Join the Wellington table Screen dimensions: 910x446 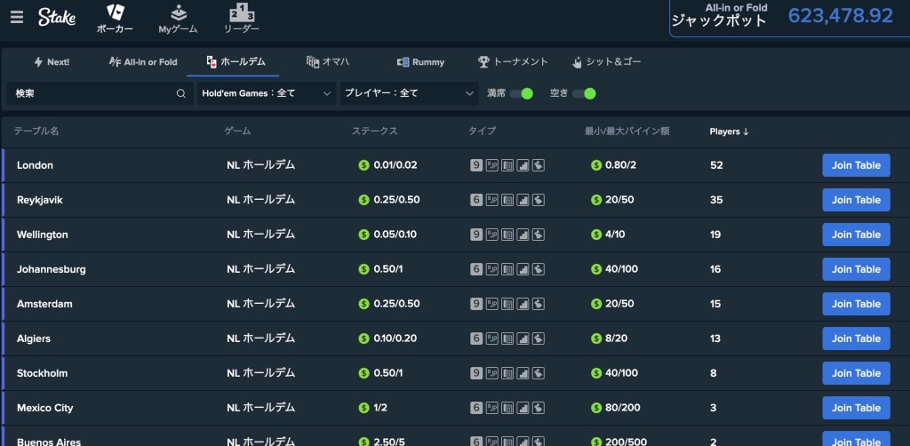click(856, 235)
